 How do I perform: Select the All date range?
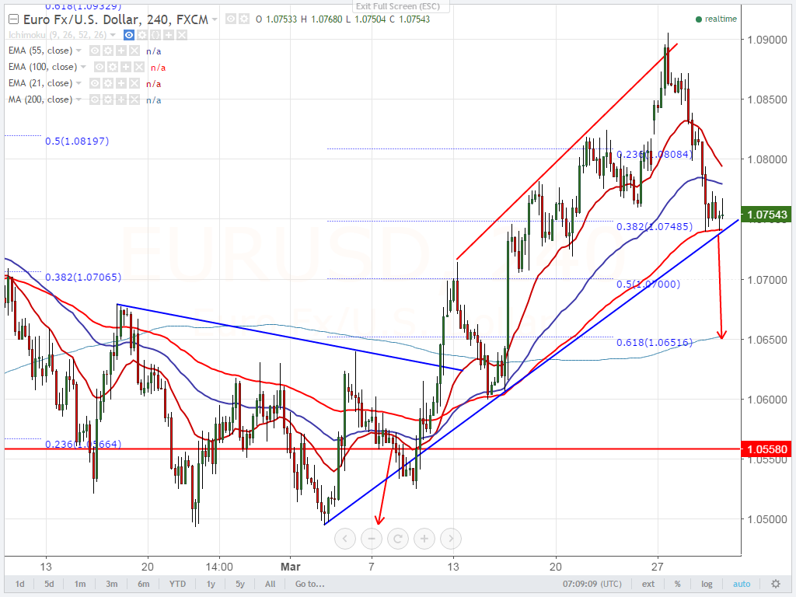270,584
